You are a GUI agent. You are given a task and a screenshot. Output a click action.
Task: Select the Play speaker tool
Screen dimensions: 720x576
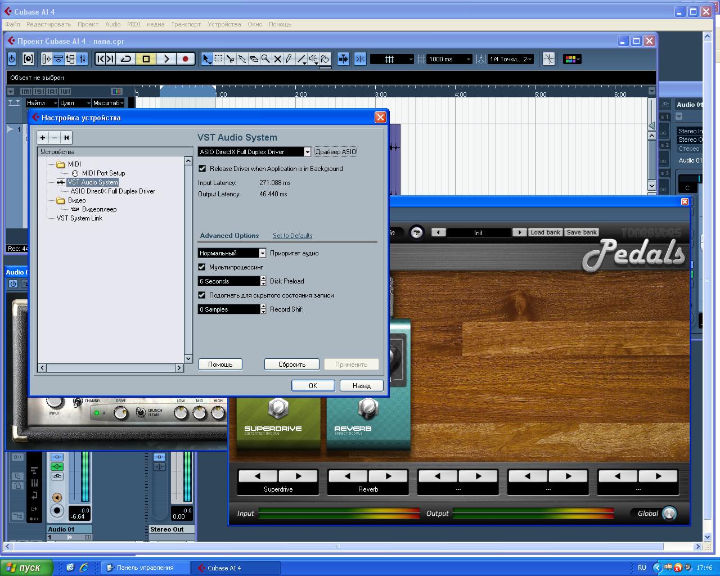(x=313, y=59)
